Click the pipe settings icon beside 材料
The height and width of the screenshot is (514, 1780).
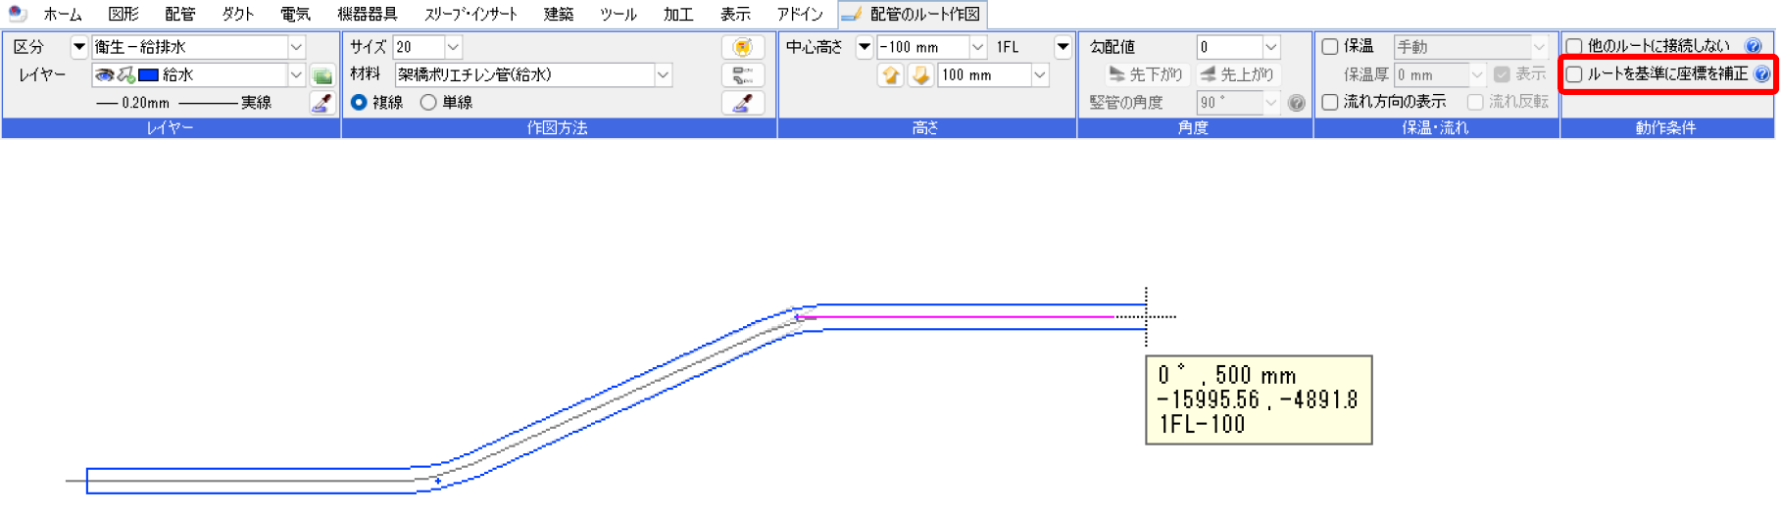(743, 74)
